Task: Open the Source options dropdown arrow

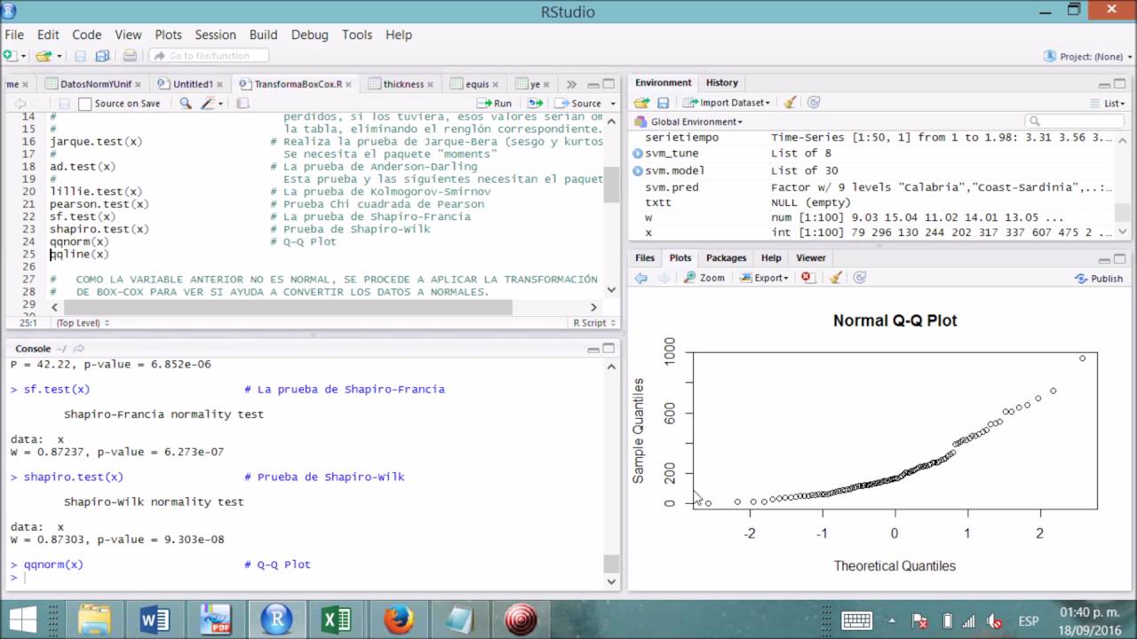Action: coord(614,104)
